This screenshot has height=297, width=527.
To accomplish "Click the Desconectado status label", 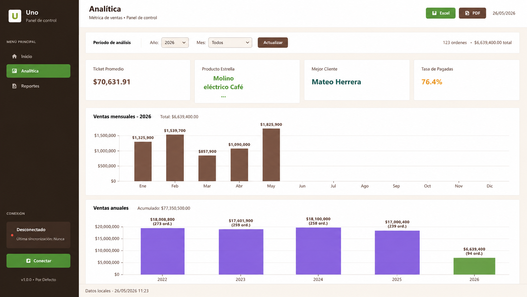I will coord(31,229).
